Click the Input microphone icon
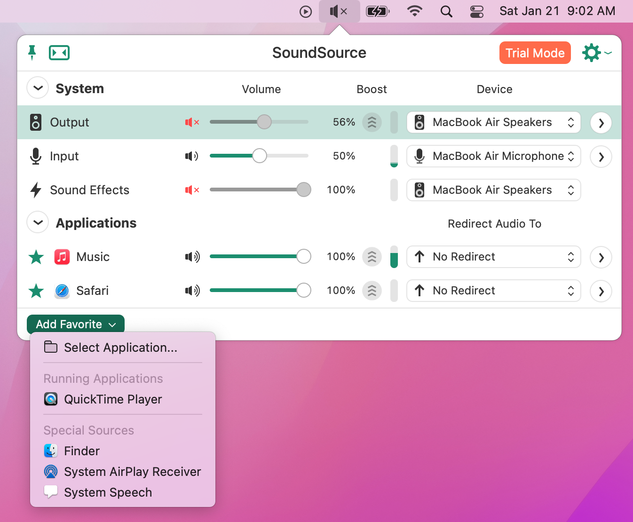The width and height of the screenshot is (633, 522). (x=36, y=156)
